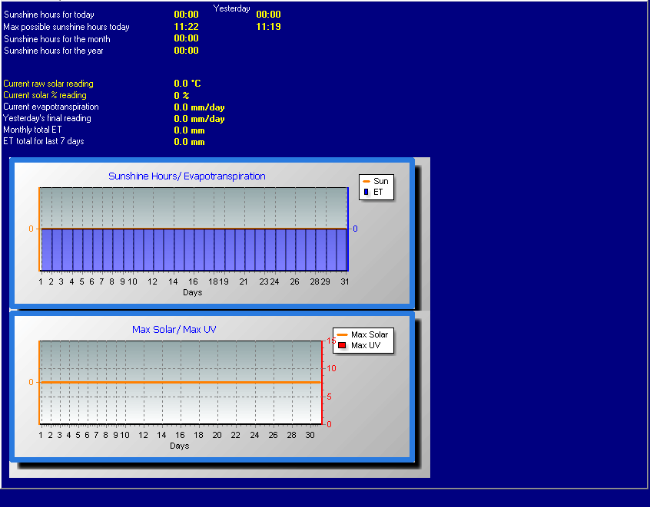Click the current evapotranspiration value '0.0 mm/day'
The image size is (650, 507).
(200, 107)
